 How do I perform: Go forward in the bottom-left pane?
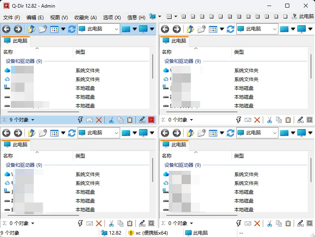(18, 133)
